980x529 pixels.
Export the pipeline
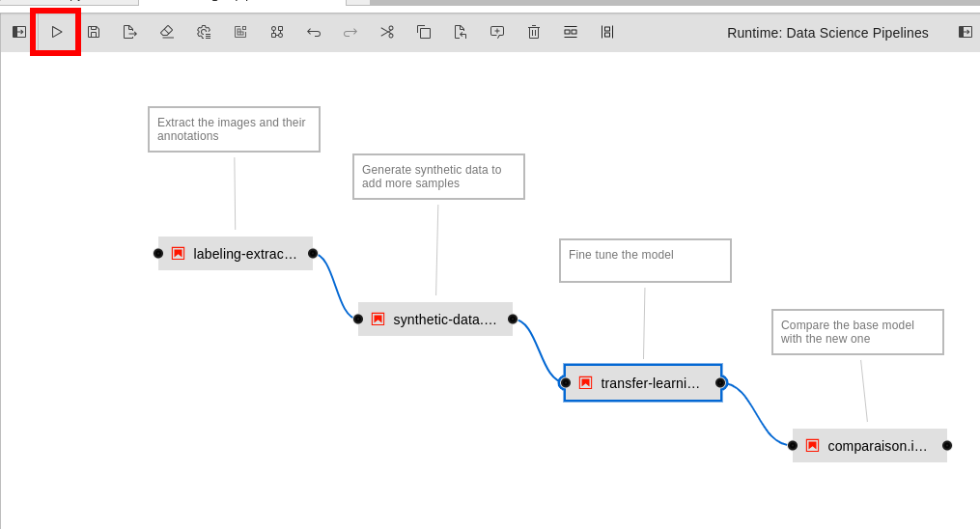pos(130,32)
